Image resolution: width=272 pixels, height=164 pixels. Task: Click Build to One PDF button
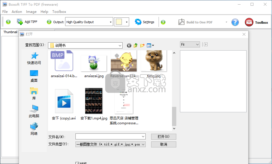click(x=195, y=22)
